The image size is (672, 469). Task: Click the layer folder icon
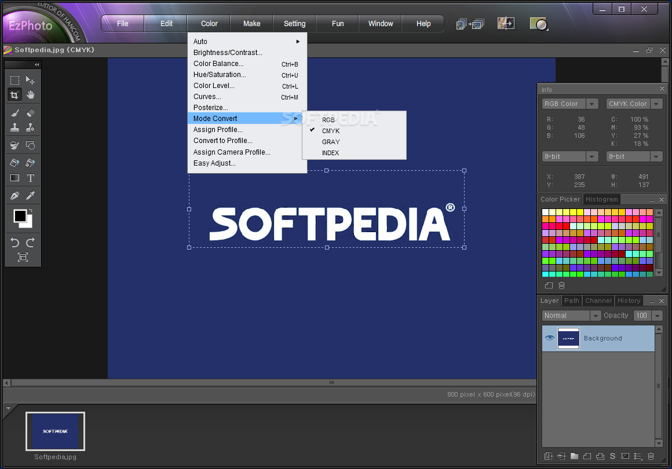(574, 456)
